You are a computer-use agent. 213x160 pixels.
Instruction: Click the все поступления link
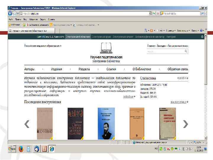[179, 102]
